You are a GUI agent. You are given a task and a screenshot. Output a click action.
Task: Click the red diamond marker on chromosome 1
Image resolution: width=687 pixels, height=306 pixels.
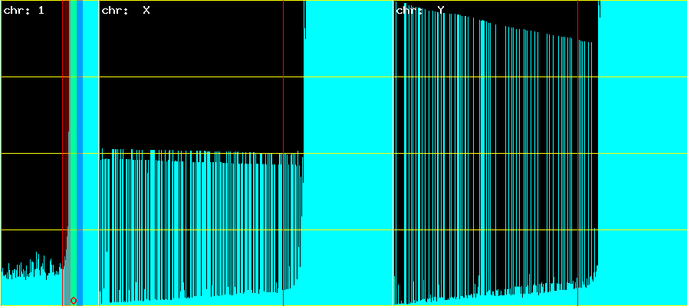73,300
